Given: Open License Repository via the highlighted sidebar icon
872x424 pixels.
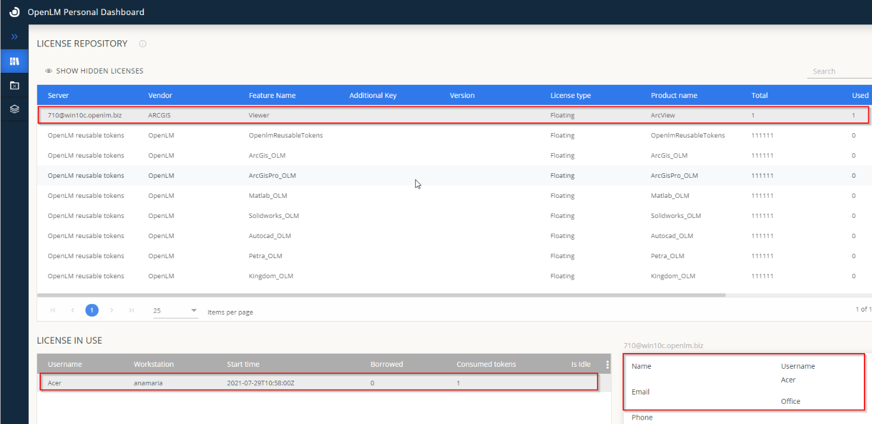Looking at the screenshot, I should (x=14, y=61).
